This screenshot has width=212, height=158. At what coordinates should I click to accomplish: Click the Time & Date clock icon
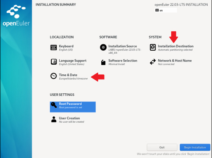53,76
